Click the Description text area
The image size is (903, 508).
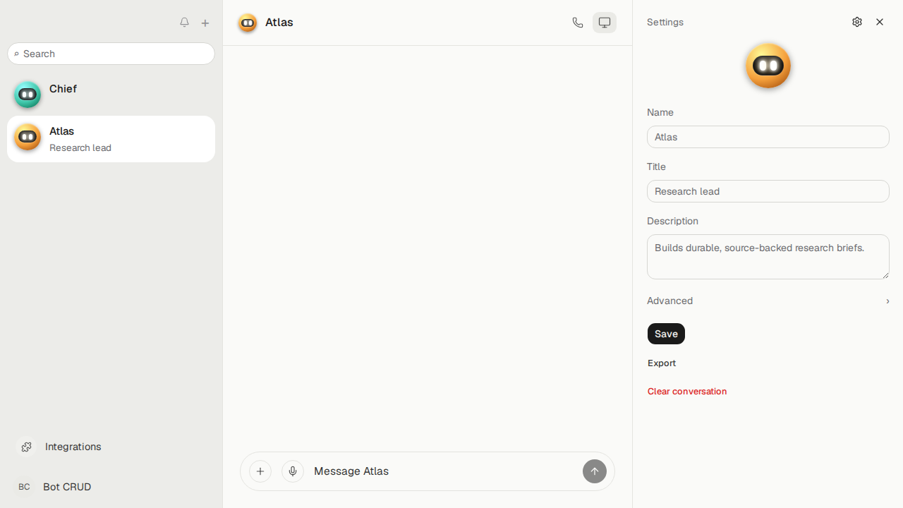768,257
